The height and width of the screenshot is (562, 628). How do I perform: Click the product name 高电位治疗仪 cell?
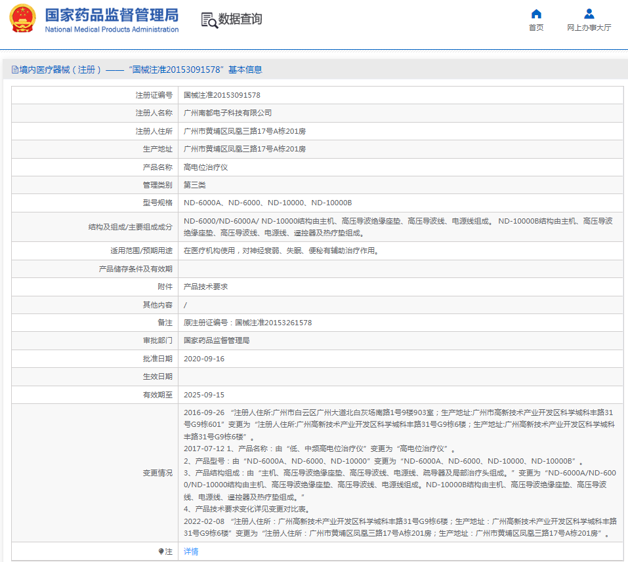click(x=205, y=167)
